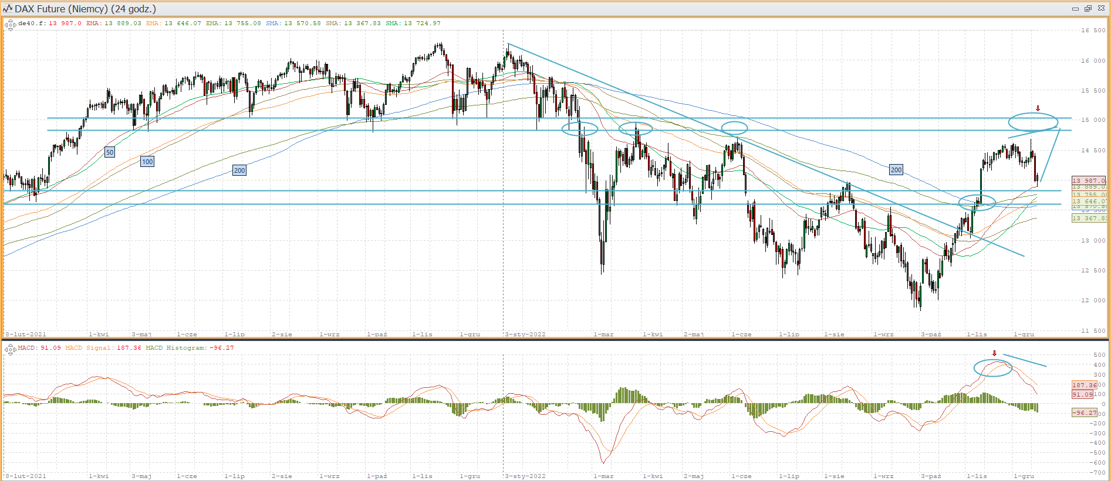Select the ellipse at the 15 000 level
The width and height of the screenshot is (1111, 481).
coord(1033,122)
